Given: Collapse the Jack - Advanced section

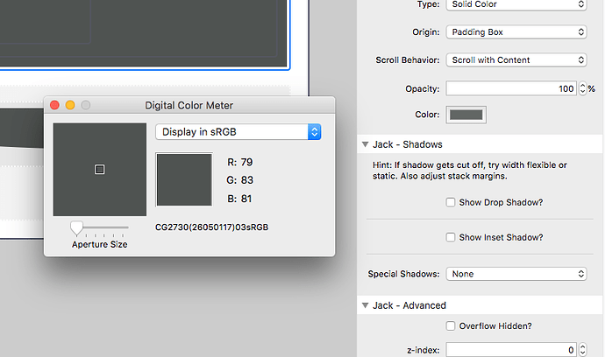Looking at the screenshot, I should (365, 305).
